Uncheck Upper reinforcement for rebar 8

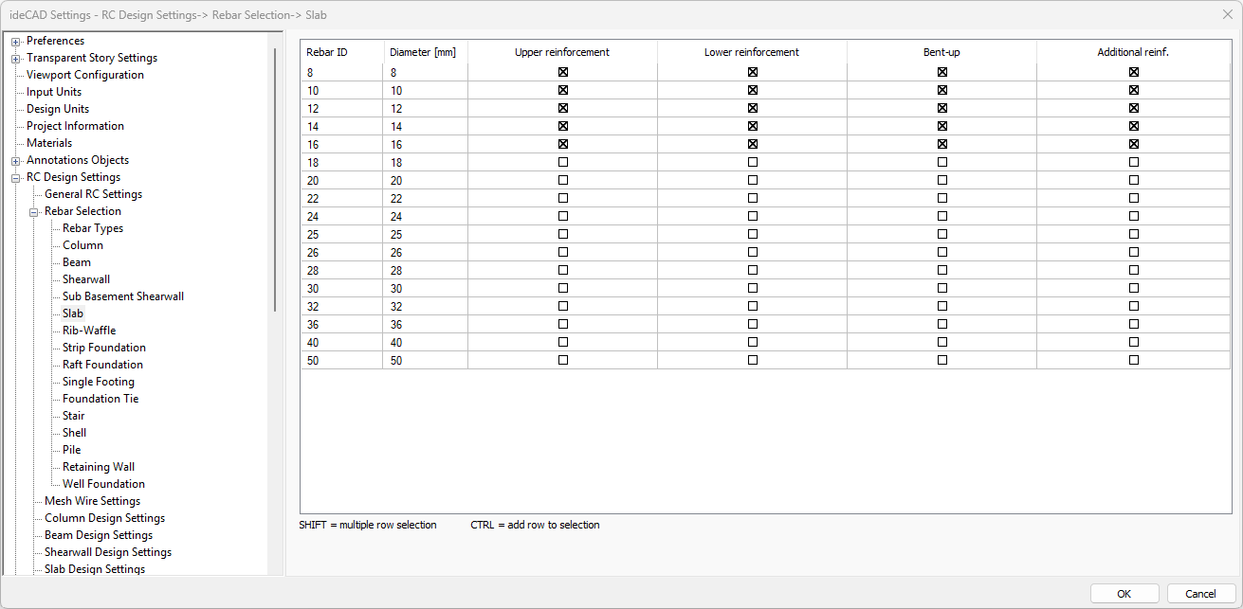click(x=563, y=72)
